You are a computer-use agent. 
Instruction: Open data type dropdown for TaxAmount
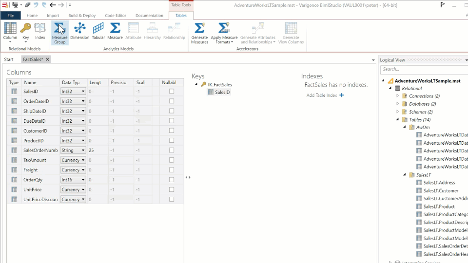[x=83, y=160]
